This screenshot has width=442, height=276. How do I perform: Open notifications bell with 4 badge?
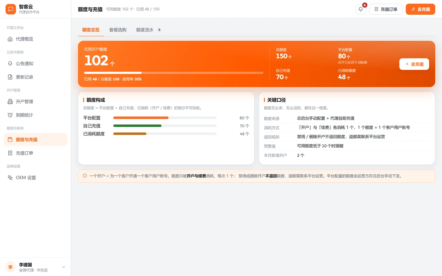click(x=361, y=9)
